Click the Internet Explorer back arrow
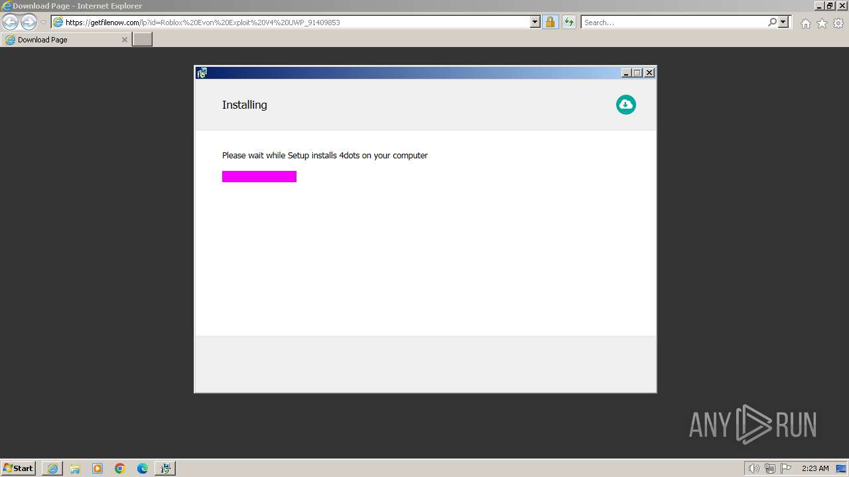Viewport: 849px width, 477px height. point(11,23)
